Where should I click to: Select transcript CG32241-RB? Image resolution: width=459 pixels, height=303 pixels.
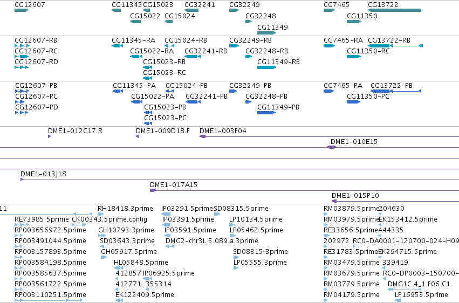coord(206,51)
